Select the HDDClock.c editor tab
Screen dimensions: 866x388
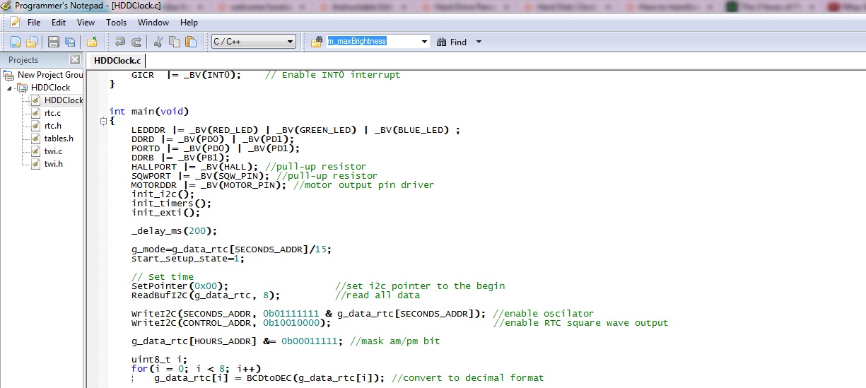117,61
